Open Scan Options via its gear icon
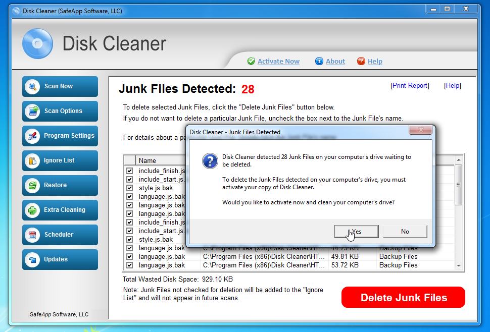This screenshot has width=490, height=332. point(31,111)
